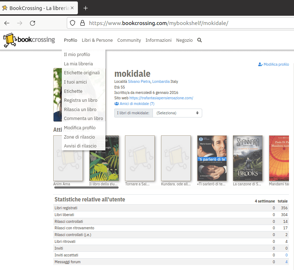Click the horizontal book carousel scrollbar
This screenshot has width=294, height=270.
pyautogui.click(x=86, y=187)
